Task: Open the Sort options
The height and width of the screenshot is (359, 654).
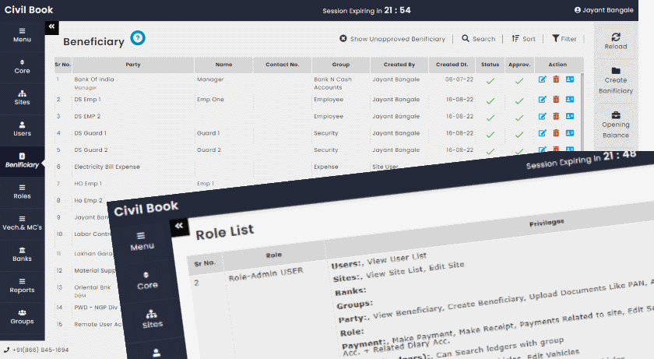Action: [523, 39]
